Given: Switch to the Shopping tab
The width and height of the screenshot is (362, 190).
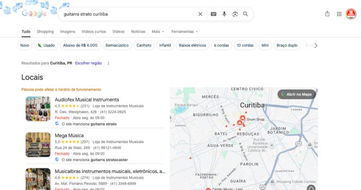Looking at the screenshot, I should tap(45, 32).
